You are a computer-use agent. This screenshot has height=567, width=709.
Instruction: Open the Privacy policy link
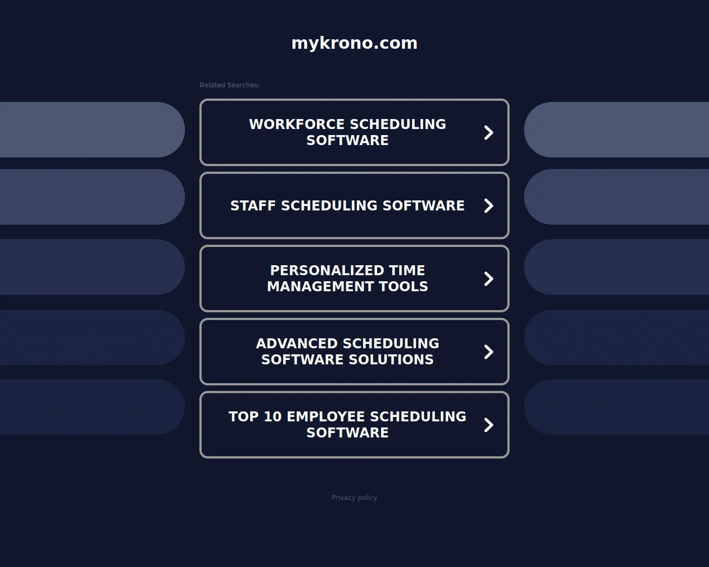point(354,498)
